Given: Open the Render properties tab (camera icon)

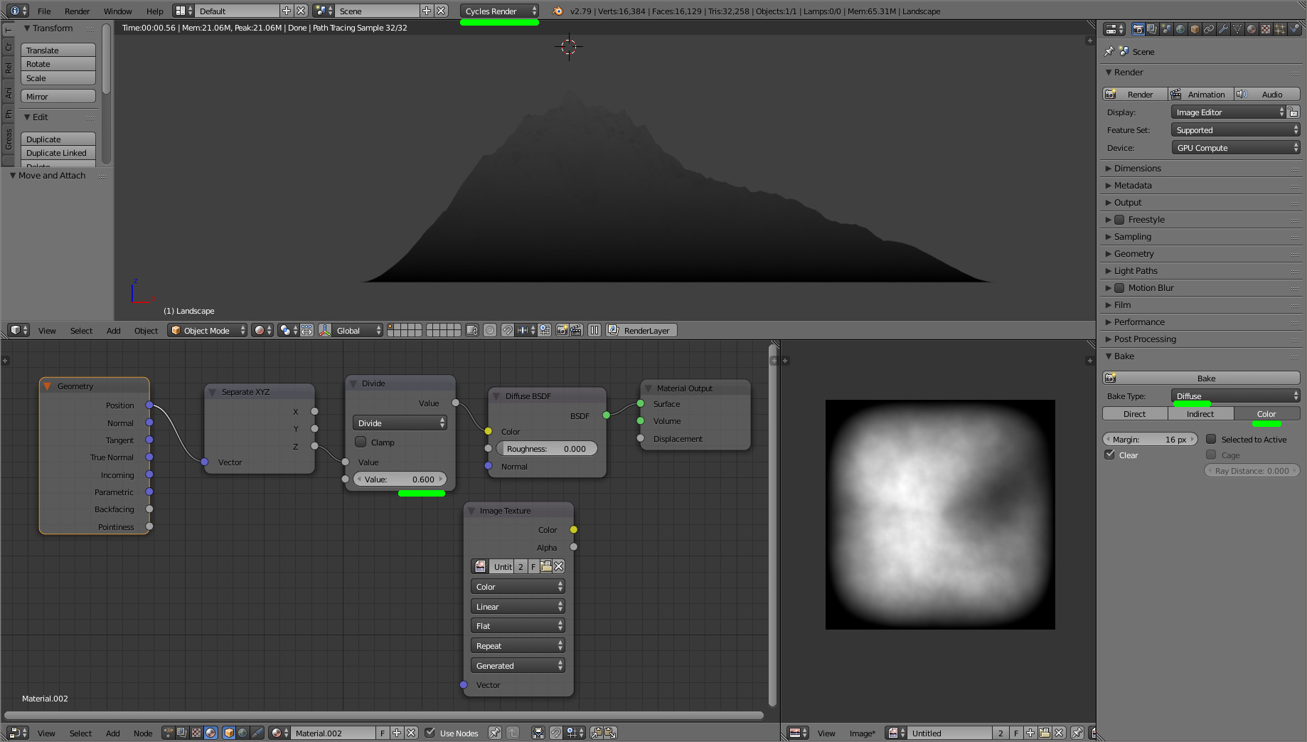Looking at the screenshot, I should (1139, 28).
